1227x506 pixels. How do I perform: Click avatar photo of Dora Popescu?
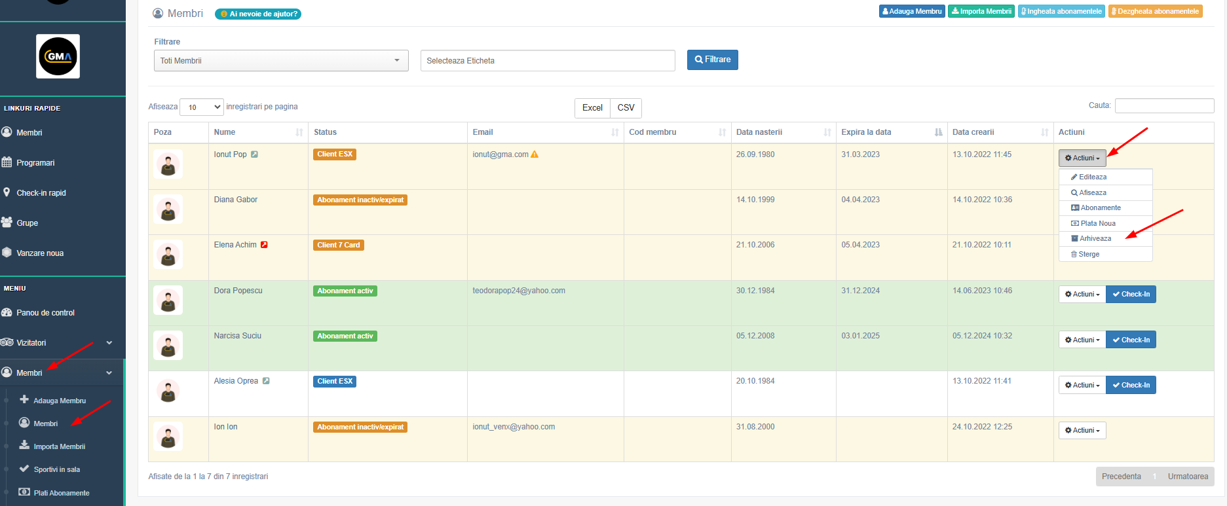click(x=168, y=300)
